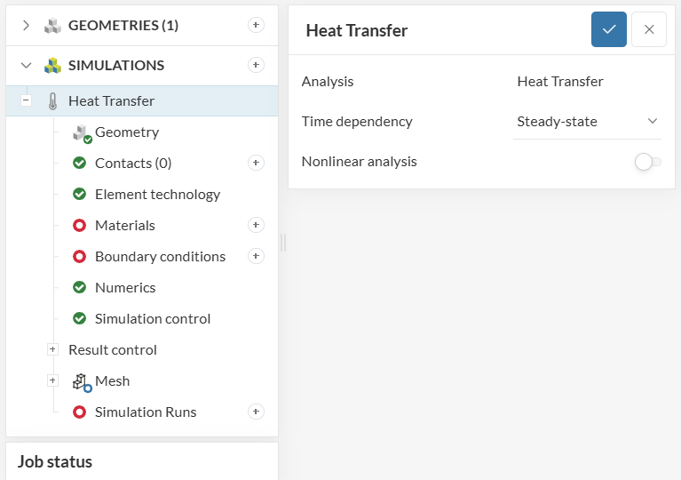Add a new simulation with plus icon
The width and height of the screenshot is (681, 480).
click(256, 65)
